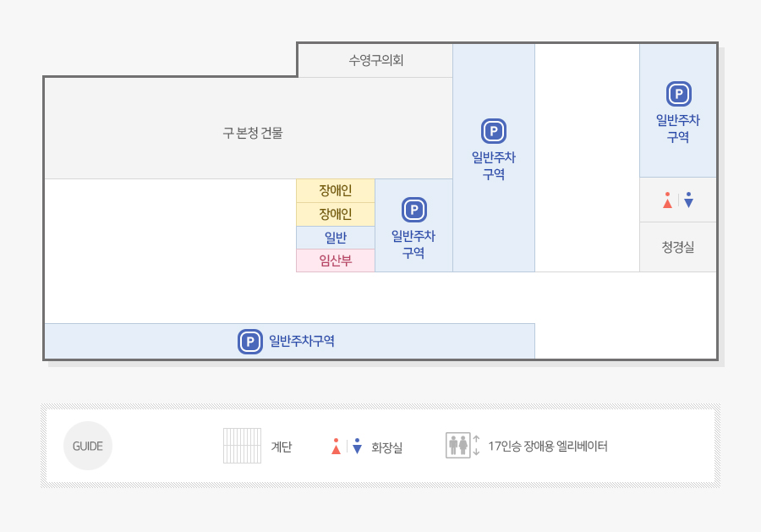Click the blue male restroom icon on the map
Screen dimensions: 761x532
click(688, 200)
